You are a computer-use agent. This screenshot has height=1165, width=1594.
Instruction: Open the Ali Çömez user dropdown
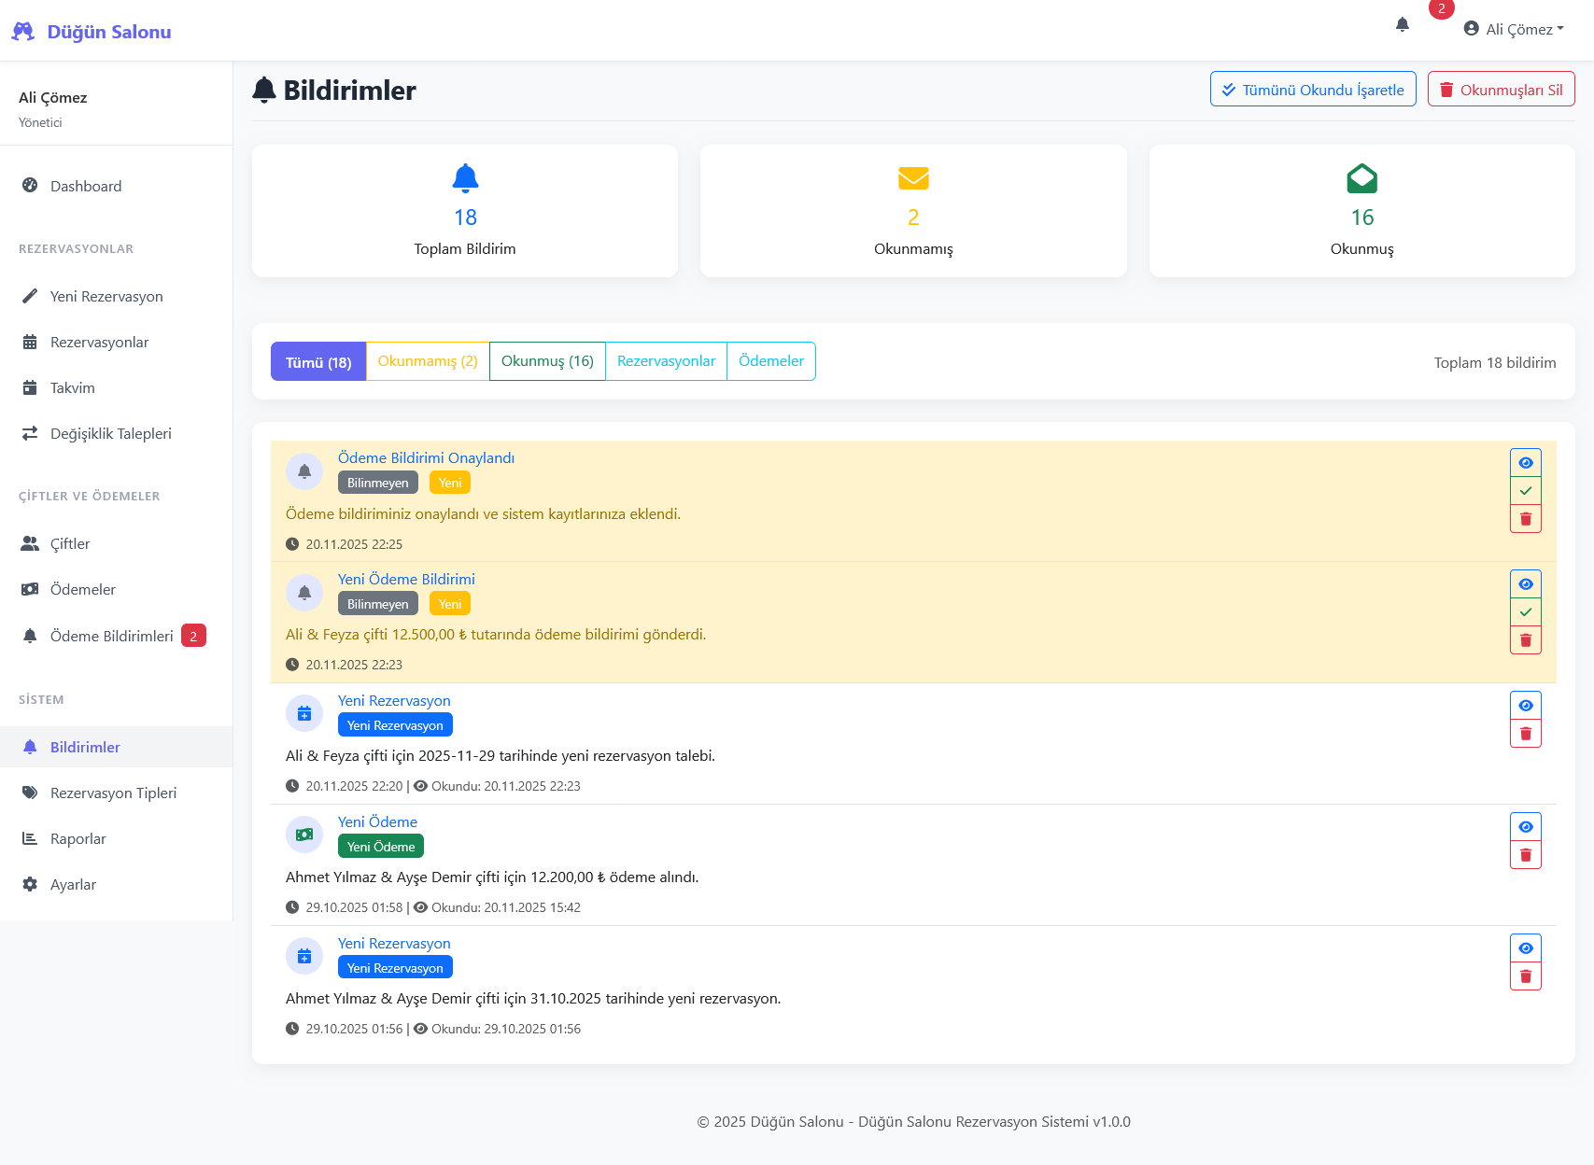pos(1514,29)
